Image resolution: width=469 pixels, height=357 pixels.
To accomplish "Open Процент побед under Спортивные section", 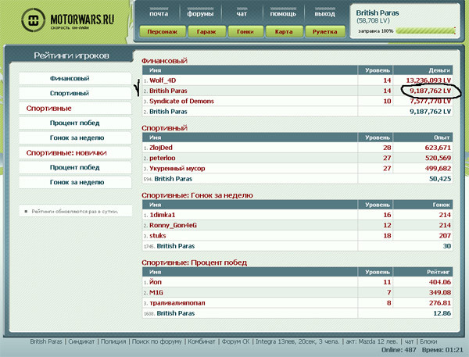I will click(75, 123).
